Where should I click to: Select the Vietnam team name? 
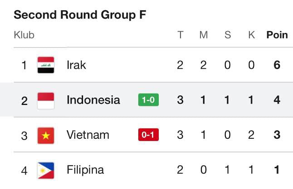pos(88,135)
